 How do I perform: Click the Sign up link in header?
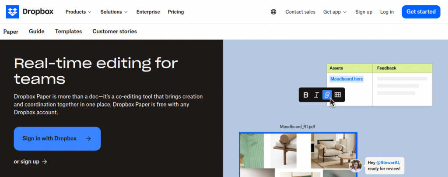pos(364,12)
